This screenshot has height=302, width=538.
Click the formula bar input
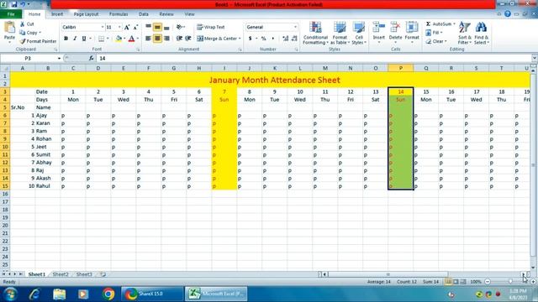(x=314, y=58)
